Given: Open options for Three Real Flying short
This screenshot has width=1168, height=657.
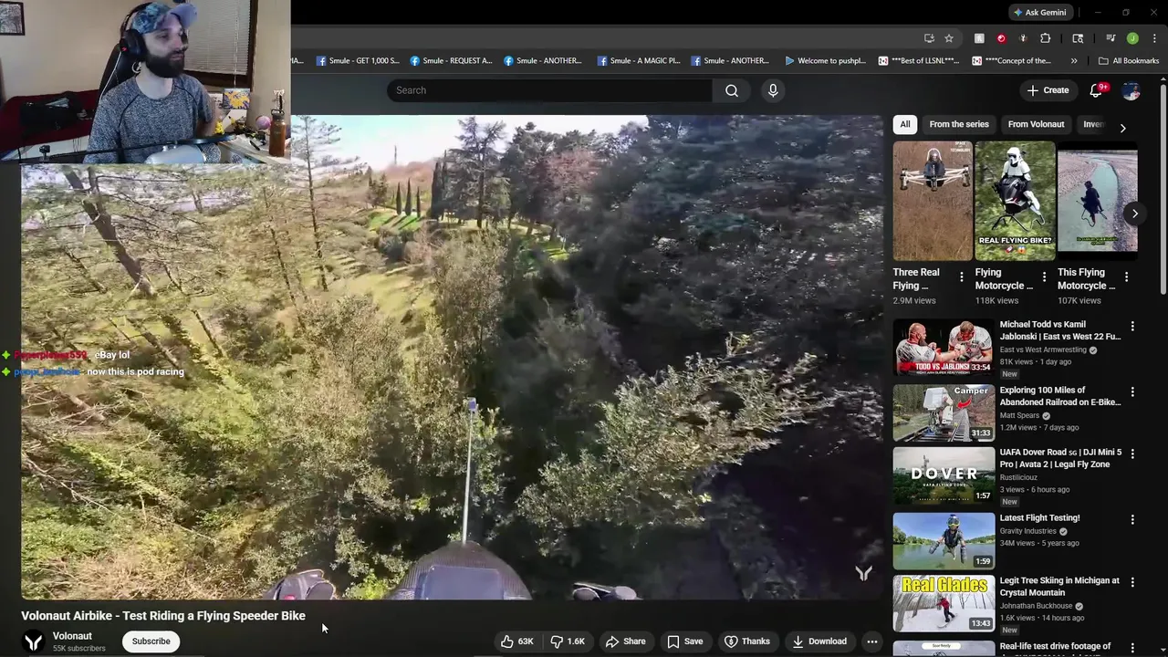Looking at the screenshot, I should 961,276.
